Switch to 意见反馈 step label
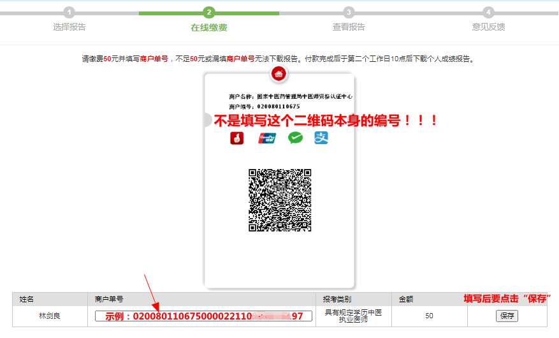The image size is (559, 338). (488, 27)
